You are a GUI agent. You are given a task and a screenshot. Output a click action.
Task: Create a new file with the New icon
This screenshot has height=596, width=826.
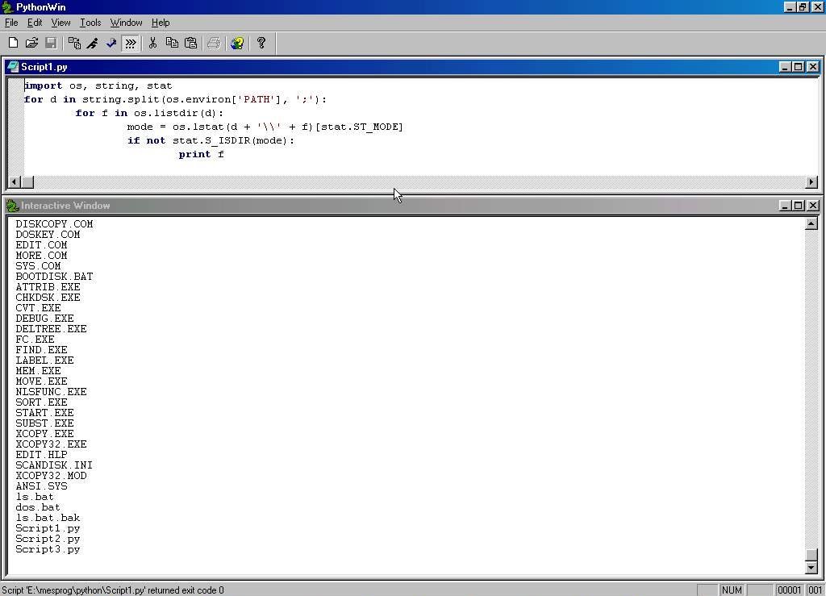14,44
